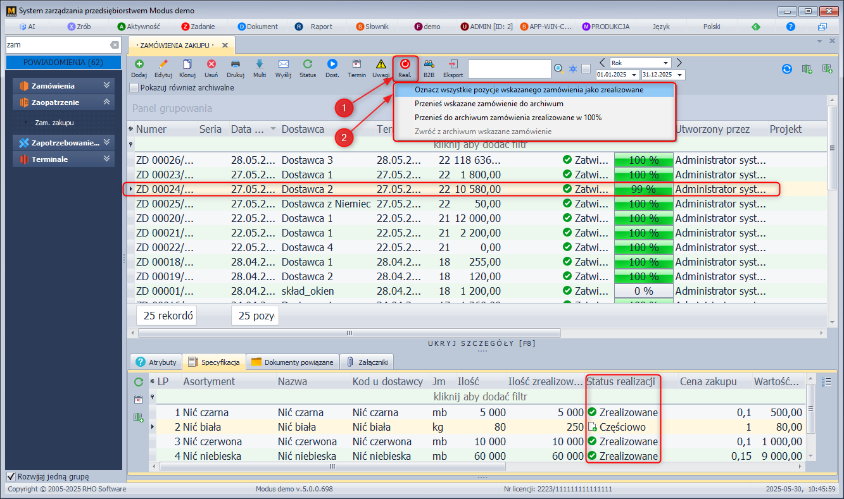Uncheck Rozwijaj jedną grupę checkbox
Image resolution: width=844 pixels, height=499 pixels.
click(x=11, y=476)
